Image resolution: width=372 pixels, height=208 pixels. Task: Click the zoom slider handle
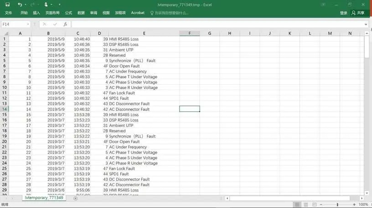pyautogui.click(x=337, y=204)
